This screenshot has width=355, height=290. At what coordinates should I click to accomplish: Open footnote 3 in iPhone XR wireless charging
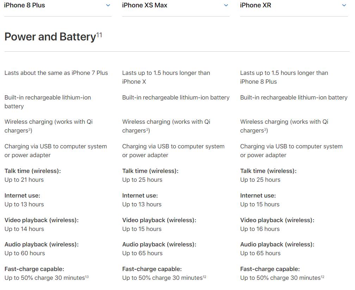pos(265,129)
